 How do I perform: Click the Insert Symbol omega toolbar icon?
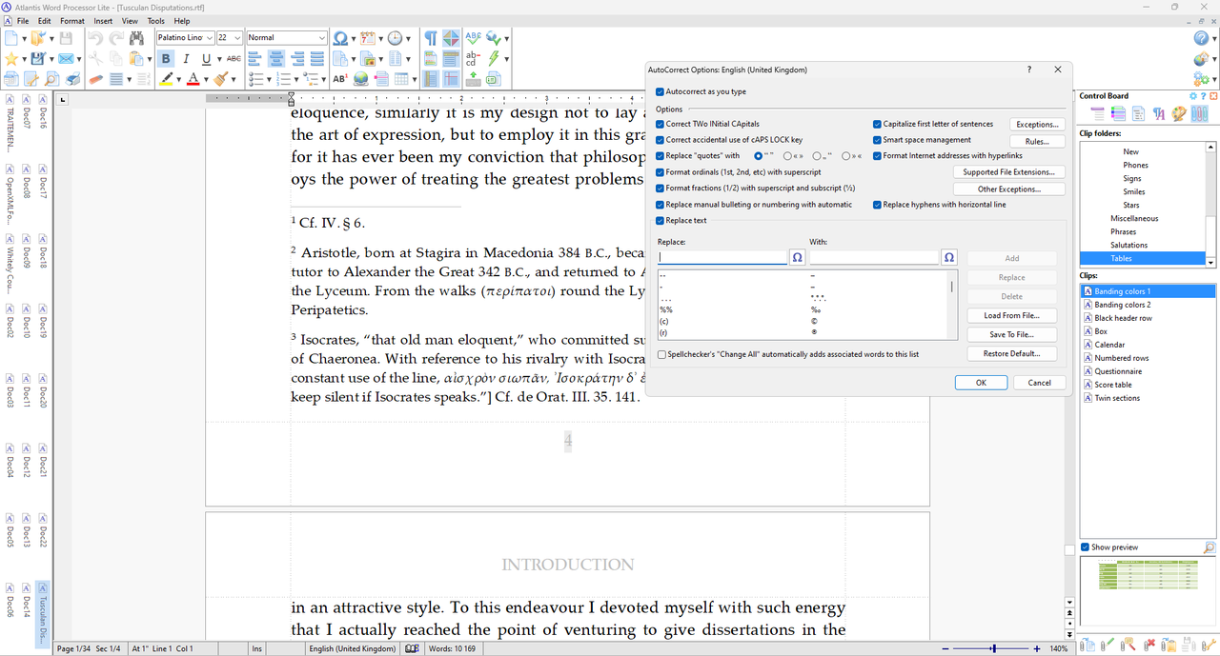click(340, 38)
